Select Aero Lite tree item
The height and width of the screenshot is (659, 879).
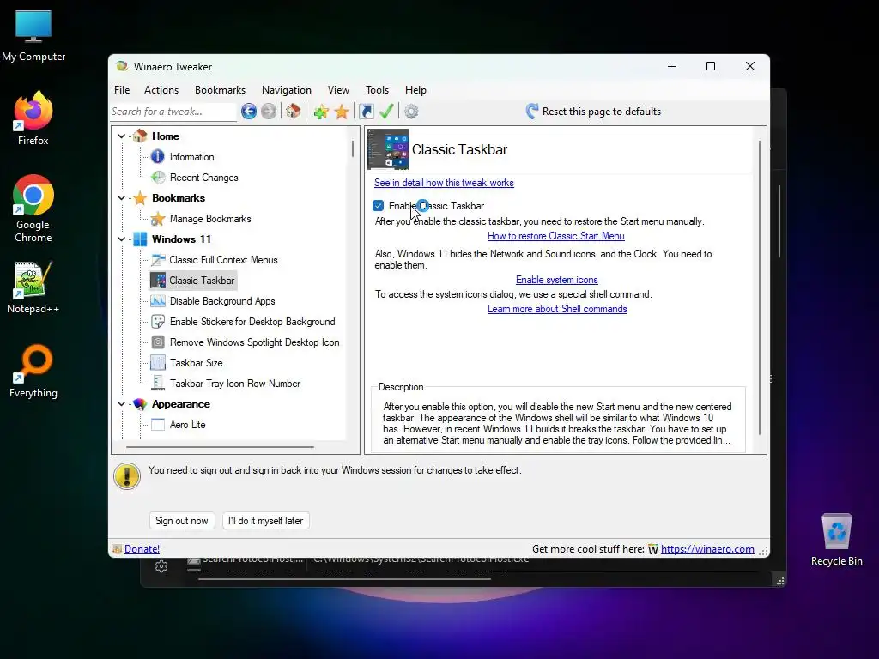pyautogui.click(x=188, y=424)
